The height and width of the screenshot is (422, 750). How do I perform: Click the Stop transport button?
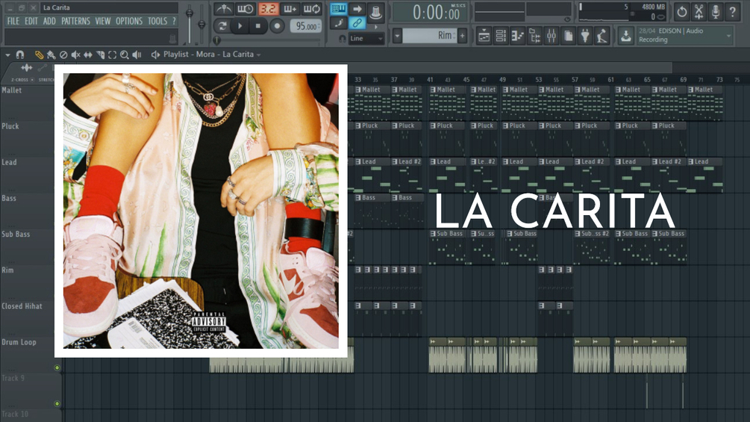(258, 26)
